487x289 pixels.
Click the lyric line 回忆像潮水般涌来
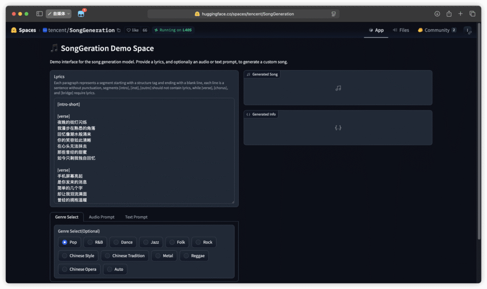click(x=74, y=134)
